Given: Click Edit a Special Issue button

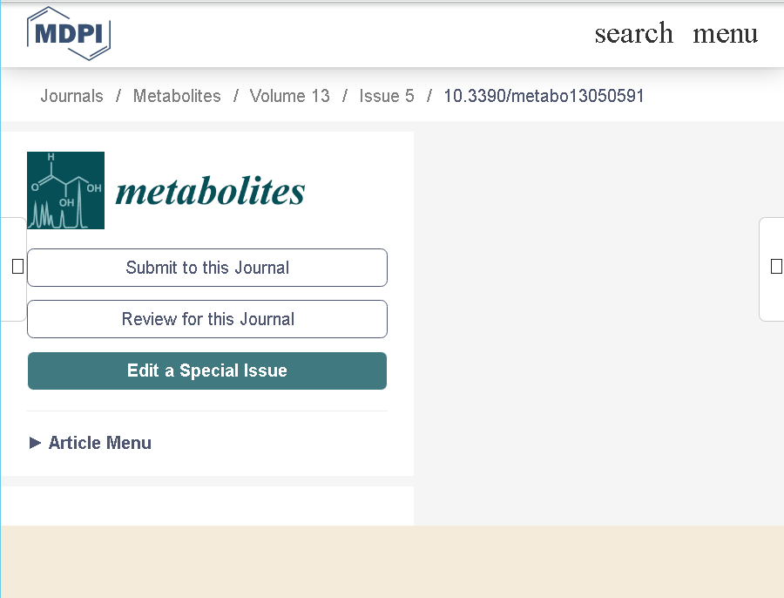Looking at the screenshot, I should (207, 370).
